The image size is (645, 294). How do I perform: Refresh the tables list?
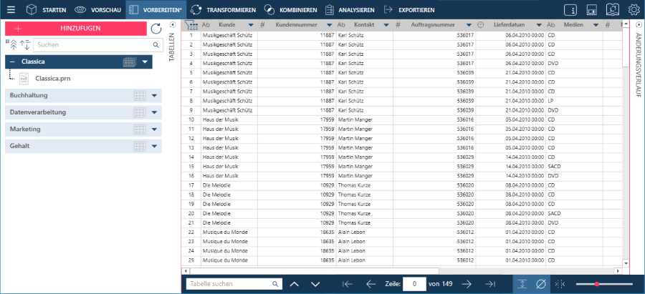(x=156, y=29)
